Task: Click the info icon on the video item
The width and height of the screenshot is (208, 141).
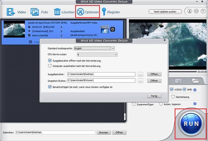Action: click(x=31, y=42)
